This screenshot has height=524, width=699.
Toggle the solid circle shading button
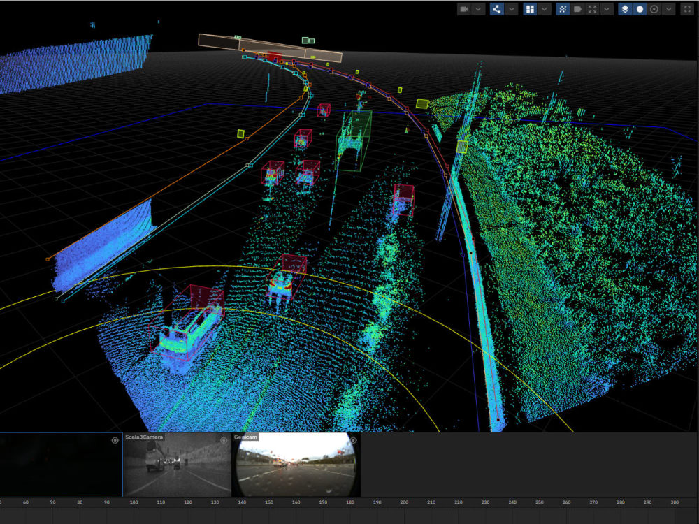point(640,9)
